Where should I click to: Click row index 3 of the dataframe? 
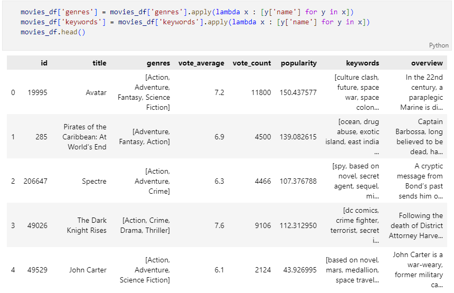click(13, 225)
